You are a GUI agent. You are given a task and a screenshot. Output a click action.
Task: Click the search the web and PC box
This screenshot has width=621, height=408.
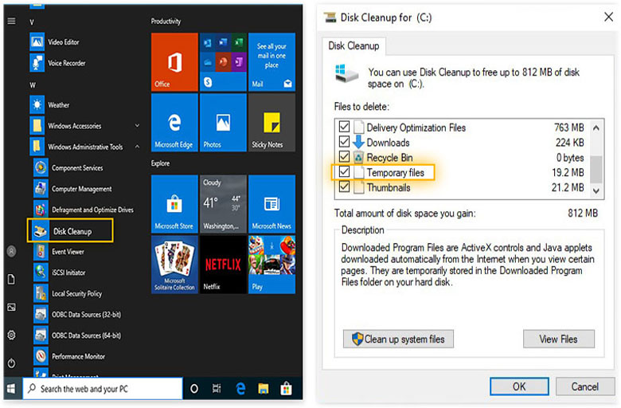102,389
